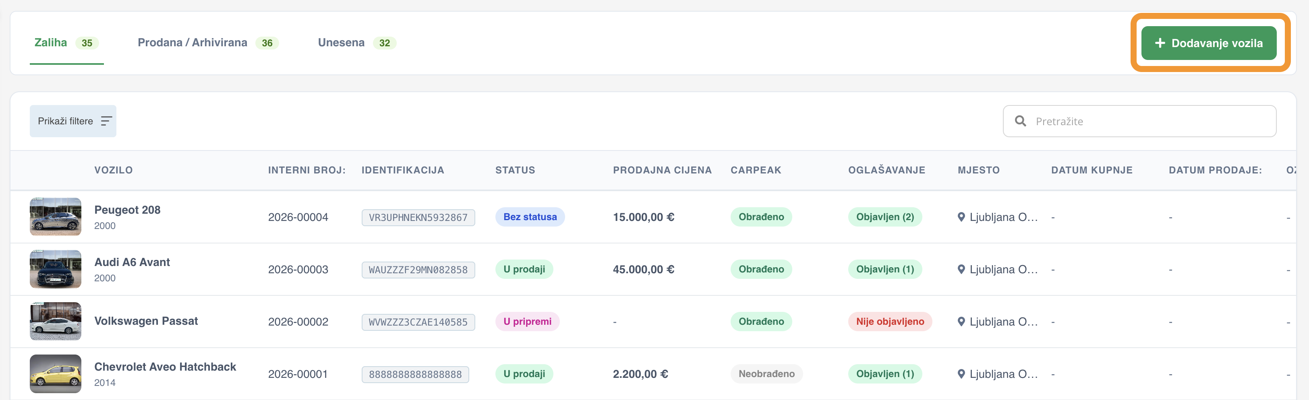The height and width of the screenshot is (400, 1309).
Task: Click the year 2014 under Chevrolet Aveo
Action: [x=105, y=383]
